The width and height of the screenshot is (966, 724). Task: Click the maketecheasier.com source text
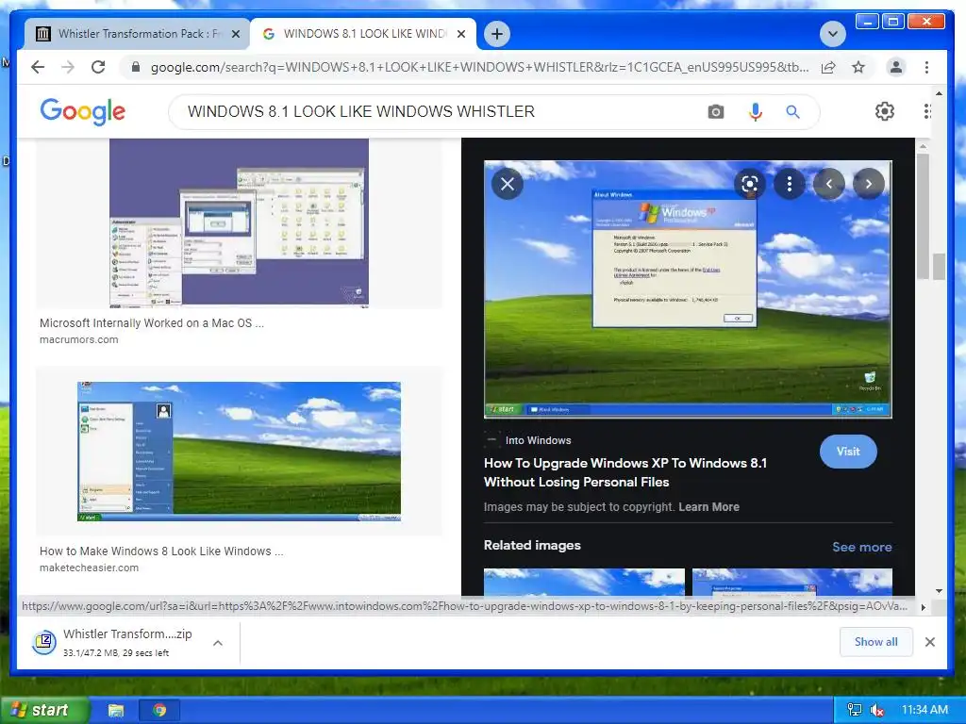click(x=89, y=568)
